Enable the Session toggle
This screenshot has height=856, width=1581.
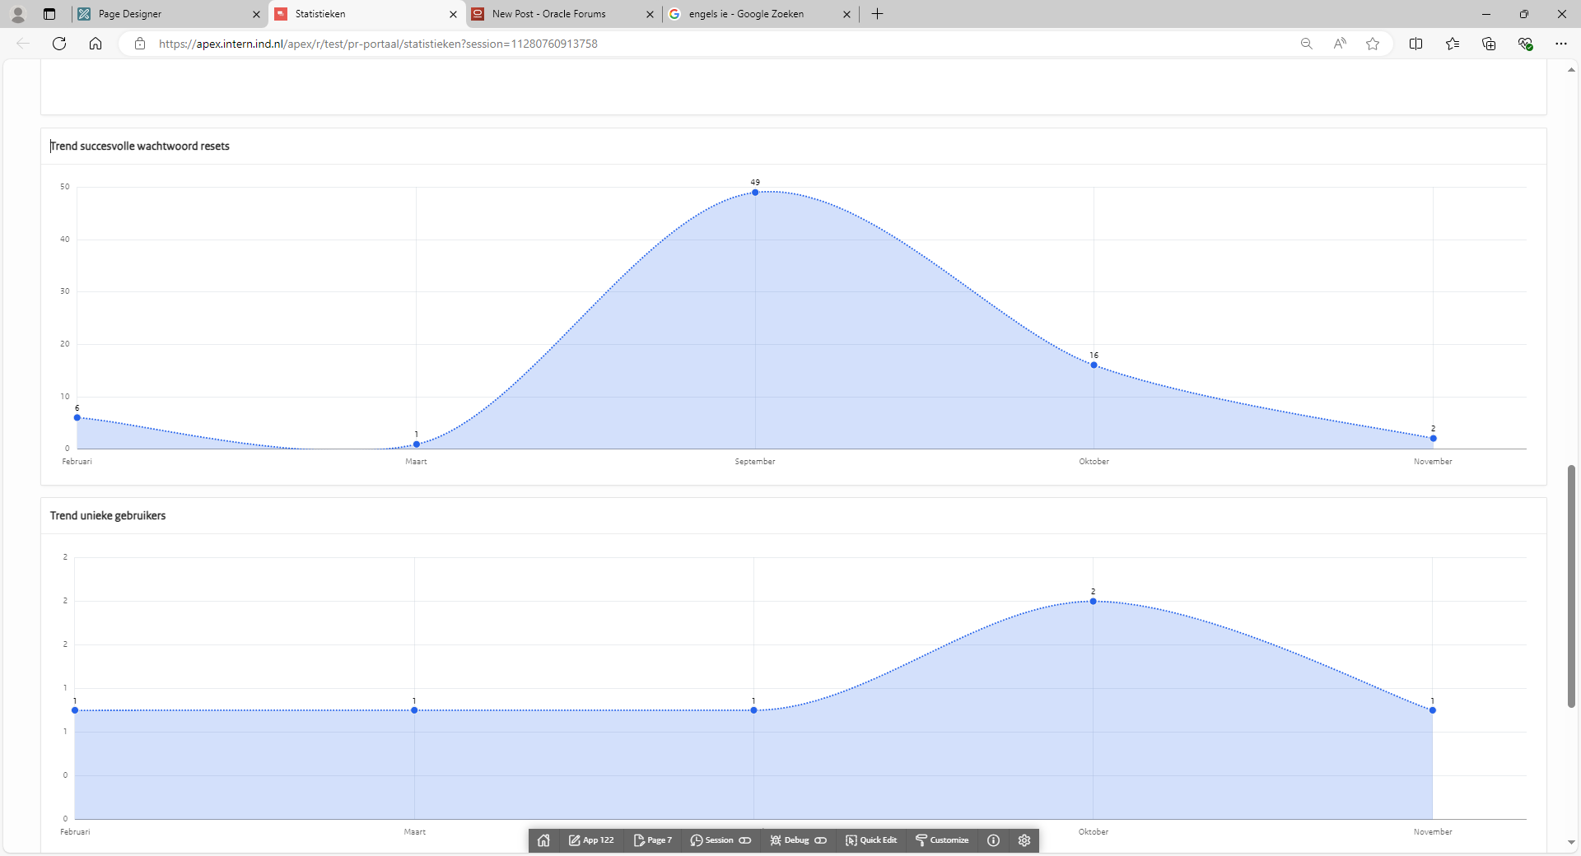(745, 840)
